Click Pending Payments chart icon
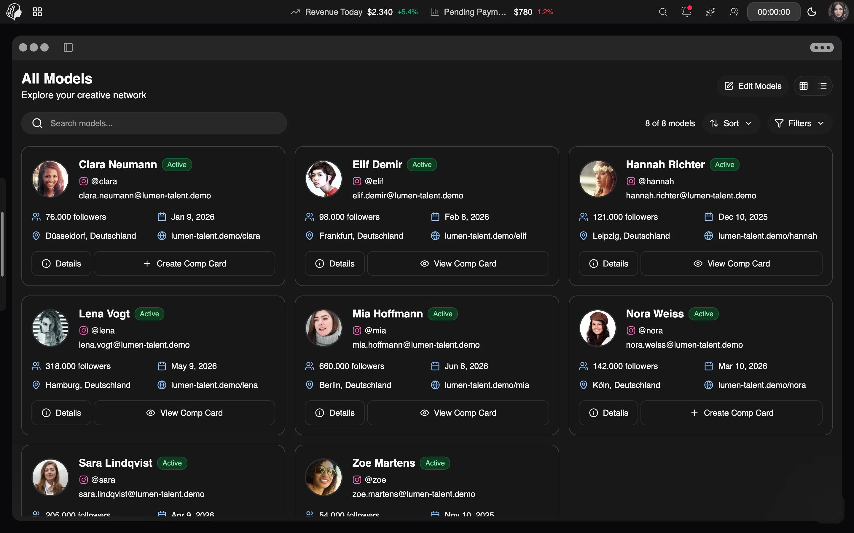This screenshot has width=854, height=533. [434, 12]
